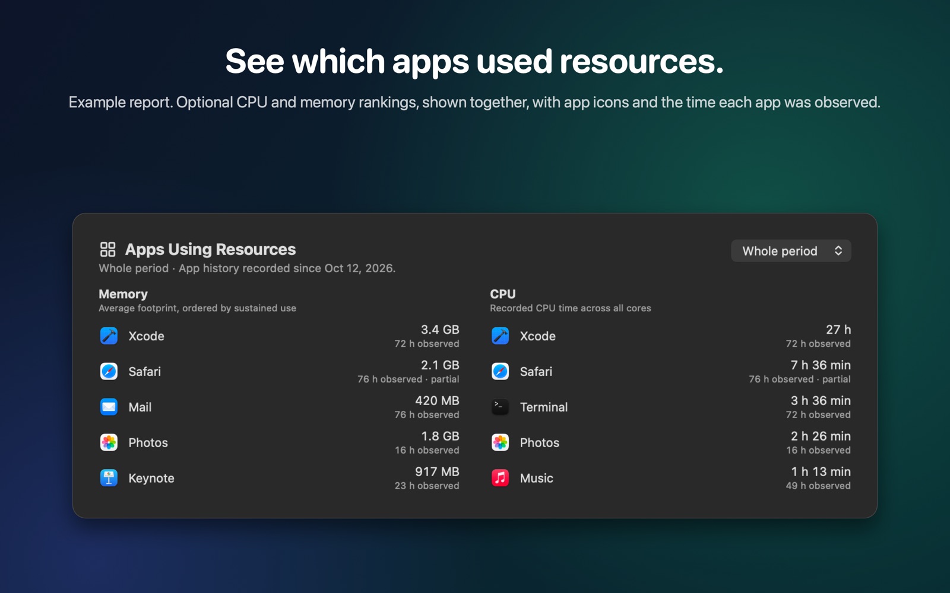Click the See which apps used resources headline
This screenshot has height=593, width=950.
[x=474, y=61]
